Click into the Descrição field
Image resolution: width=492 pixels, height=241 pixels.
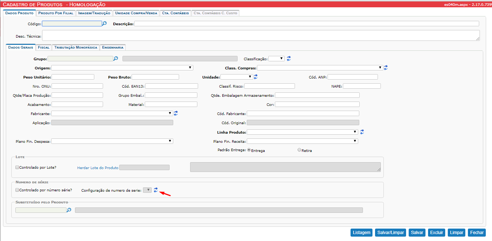[307, 23]
